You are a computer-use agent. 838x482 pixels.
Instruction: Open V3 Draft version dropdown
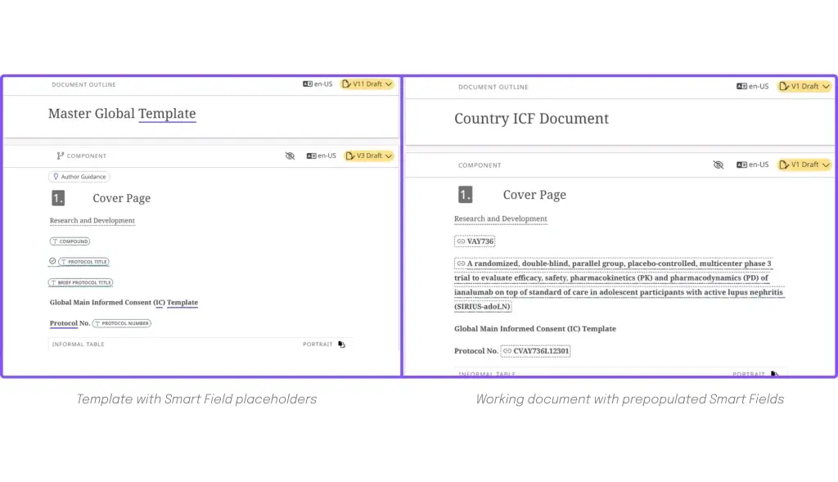(x=369, y=155)
